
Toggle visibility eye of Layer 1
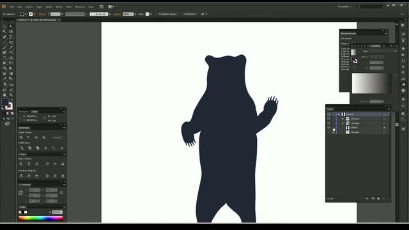tap(328, 114)
